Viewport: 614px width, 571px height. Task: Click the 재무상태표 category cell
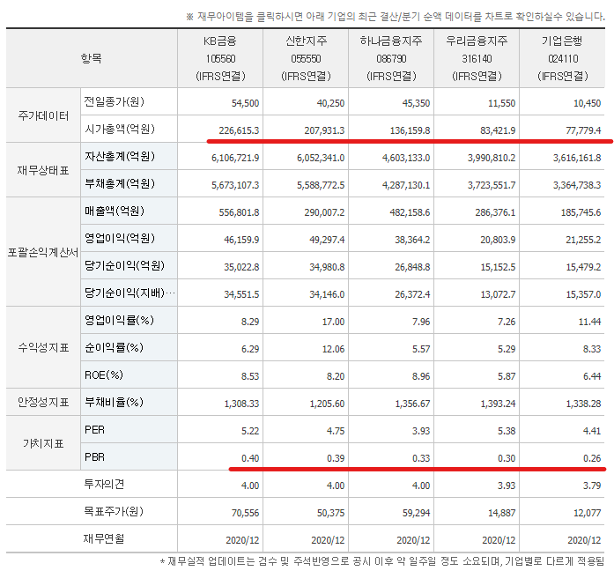[43, 170]
